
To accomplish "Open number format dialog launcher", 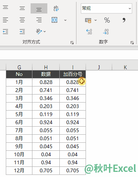I will (132, 43).
